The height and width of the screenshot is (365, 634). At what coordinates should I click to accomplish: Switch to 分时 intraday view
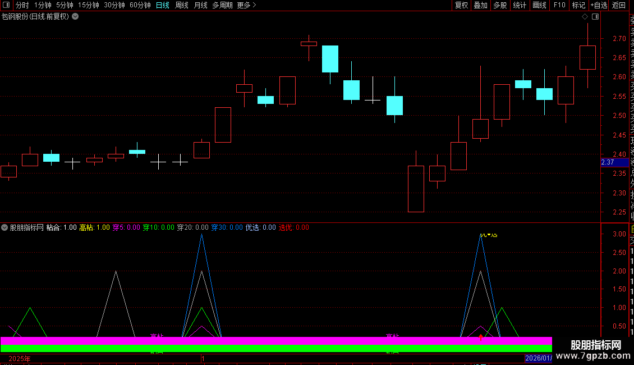(x=22, y=5)
